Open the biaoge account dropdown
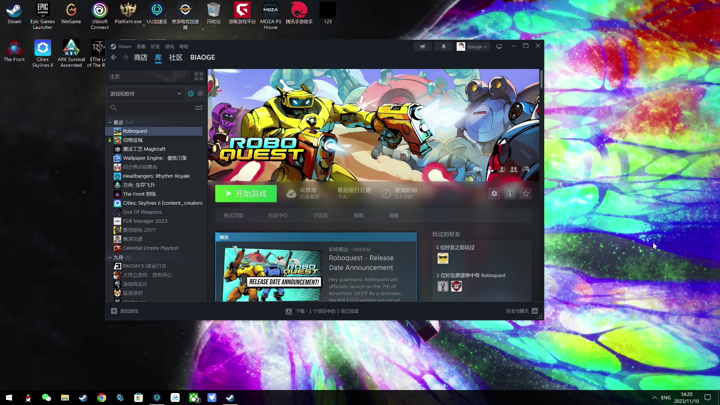The height and width of the screenshot is (405, 720). pyautogui.click(x=473, y=46)
